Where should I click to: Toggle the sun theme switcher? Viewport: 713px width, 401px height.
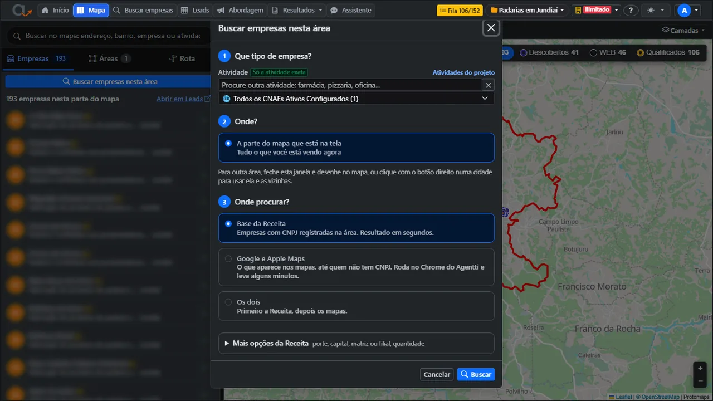(x=656, y=10)
